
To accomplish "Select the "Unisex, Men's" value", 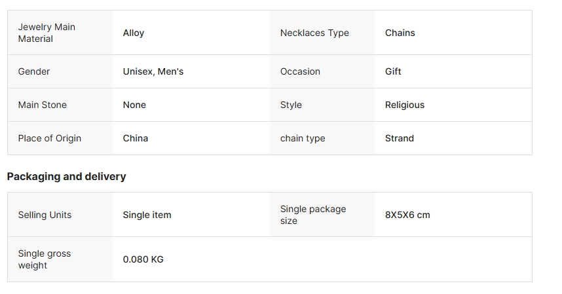I will coord(153,71).
